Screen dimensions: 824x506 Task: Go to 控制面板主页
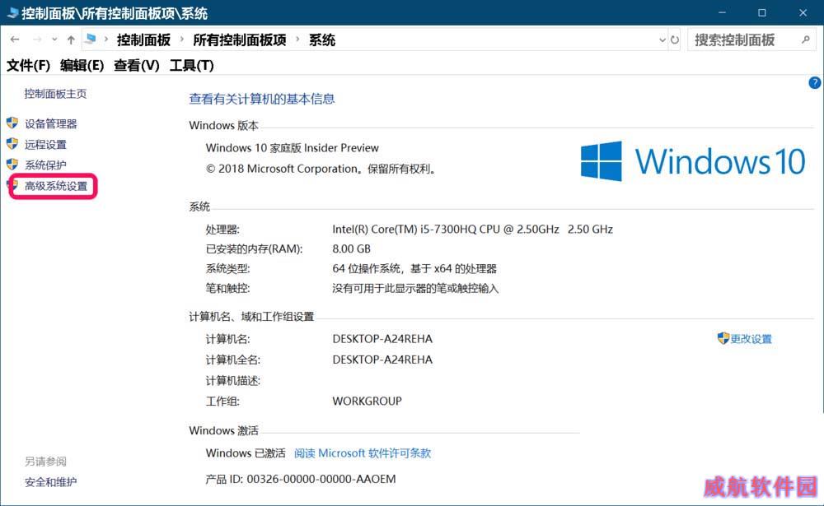(x=55, y=94)
